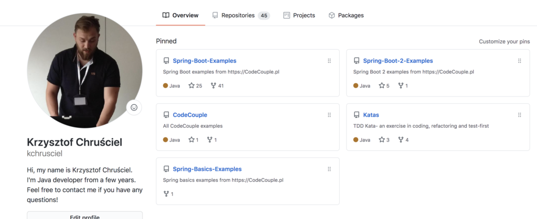Image resolution: width=537 pixels, height=219 pixels.
Task: Click drag handle on Spring-Basics-Examples card
Action: click(329, 169)
